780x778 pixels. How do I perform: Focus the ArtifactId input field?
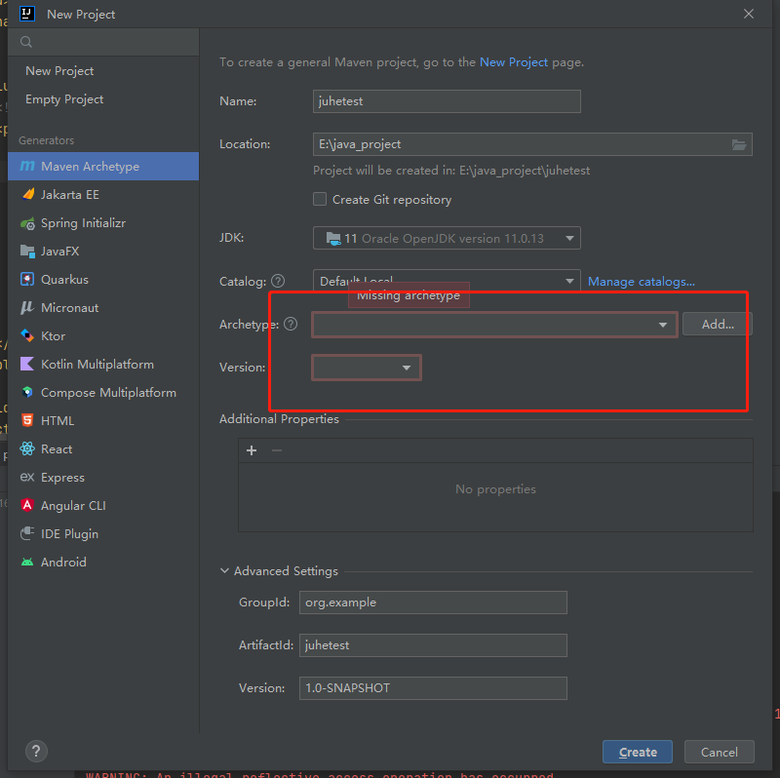[433, 645]
